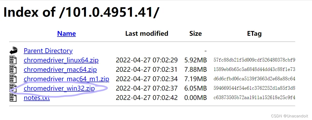Image resolution: width=312 pixels, height=120 pixels.
Task: Click the Parent Directory back-arrow icon
Action: click(13, 51)
